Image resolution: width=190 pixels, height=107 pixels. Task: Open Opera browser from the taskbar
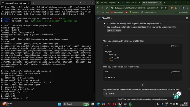click(x=114, y=104)
